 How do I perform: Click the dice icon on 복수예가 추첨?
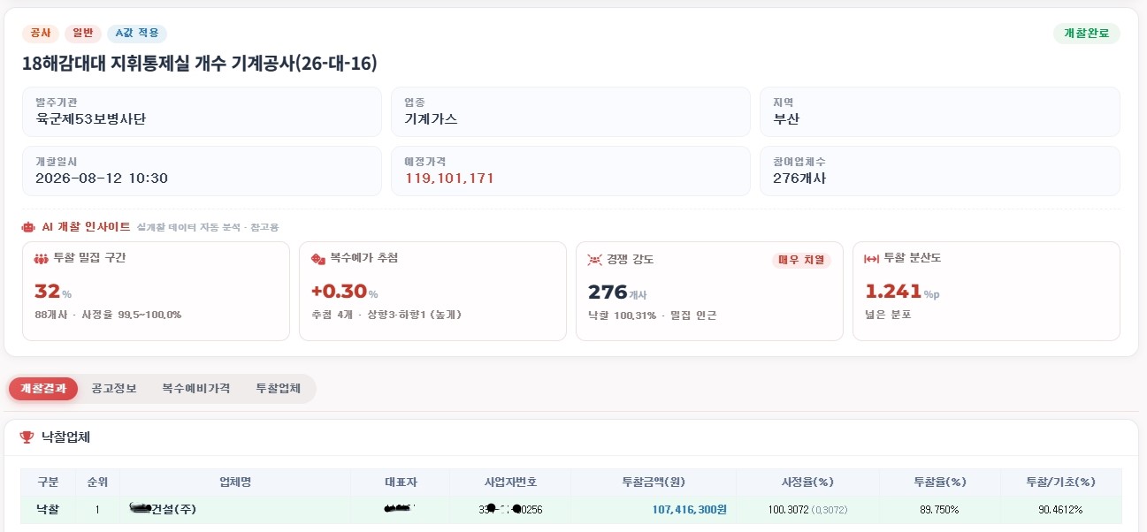point(318,259)
